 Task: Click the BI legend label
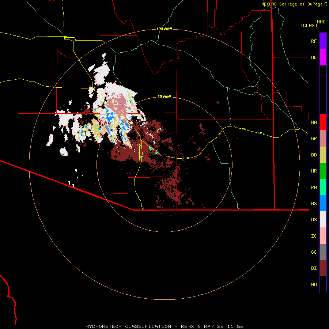click(314, 268)
